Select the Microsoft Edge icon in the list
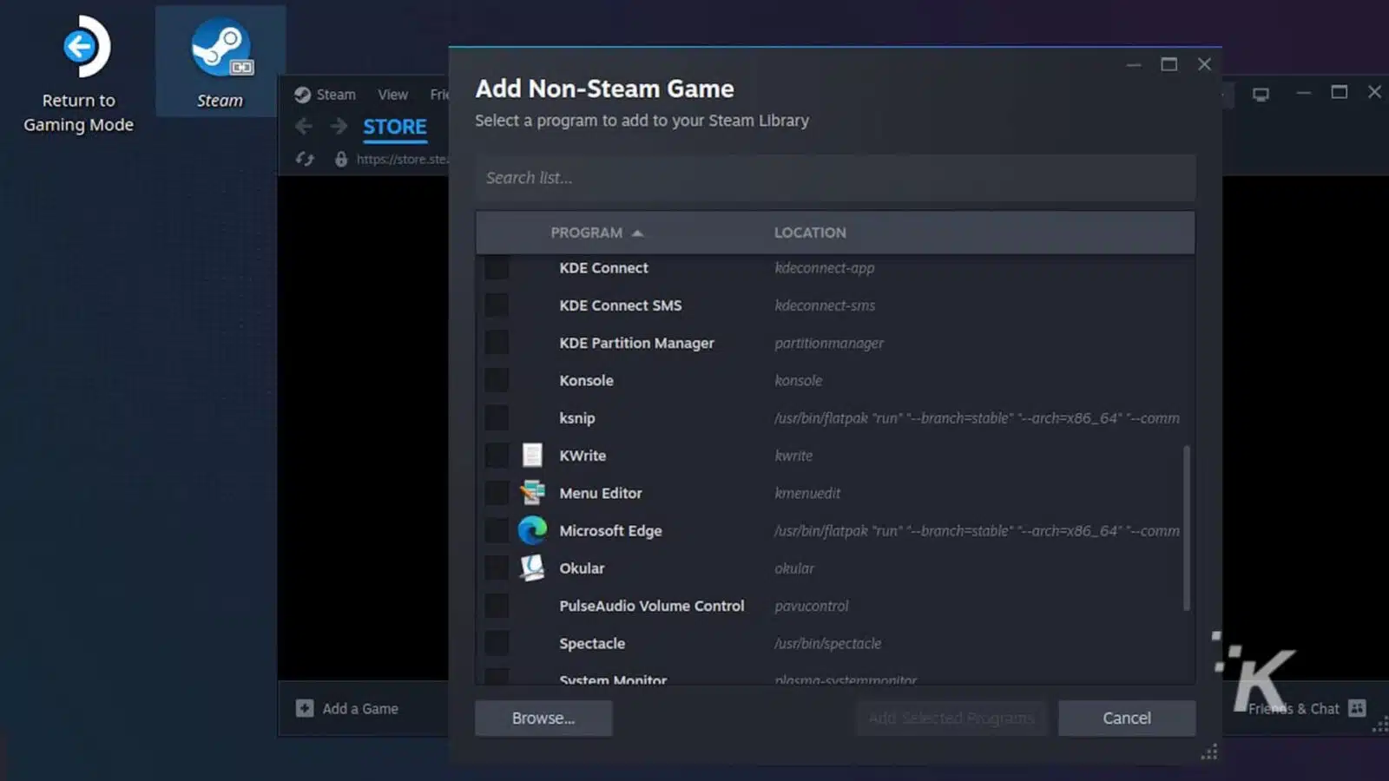This screenshot has height=781, width=1389. [x=532, y=530]
